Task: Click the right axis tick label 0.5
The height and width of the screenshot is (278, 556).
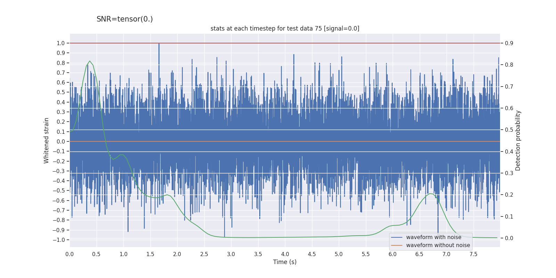Action: pyautogui.click(x=509, y=130)
